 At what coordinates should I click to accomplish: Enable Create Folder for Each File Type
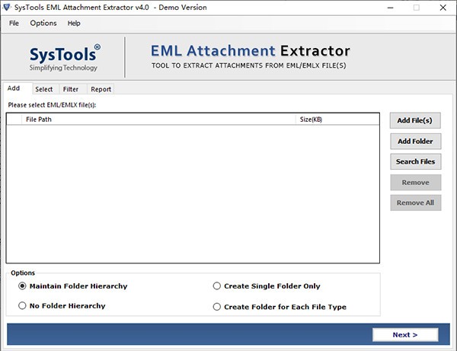[x=217, y=307]
